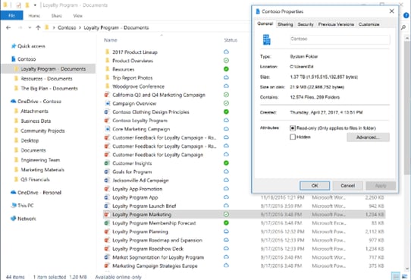The width and height of the screenshot is (411, 280).
Task: Click cloud status icon for Trip Report Photos
Action: 226,77
